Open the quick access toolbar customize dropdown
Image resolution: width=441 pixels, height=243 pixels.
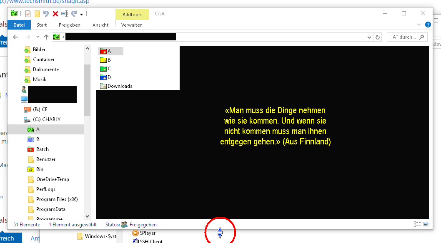(x=82, y=14)
